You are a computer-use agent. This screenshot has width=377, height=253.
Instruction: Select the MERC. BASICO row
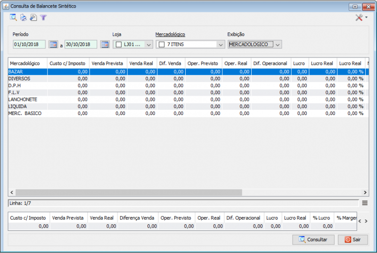188,114
